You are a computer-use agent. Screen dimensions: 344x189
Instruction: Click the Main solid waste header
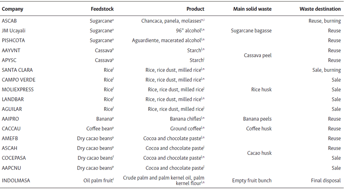(x=252, y=9)
